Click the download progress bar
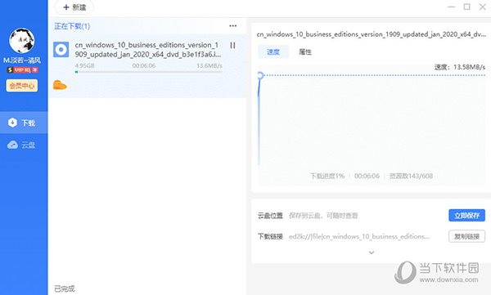 pos(148,72)
